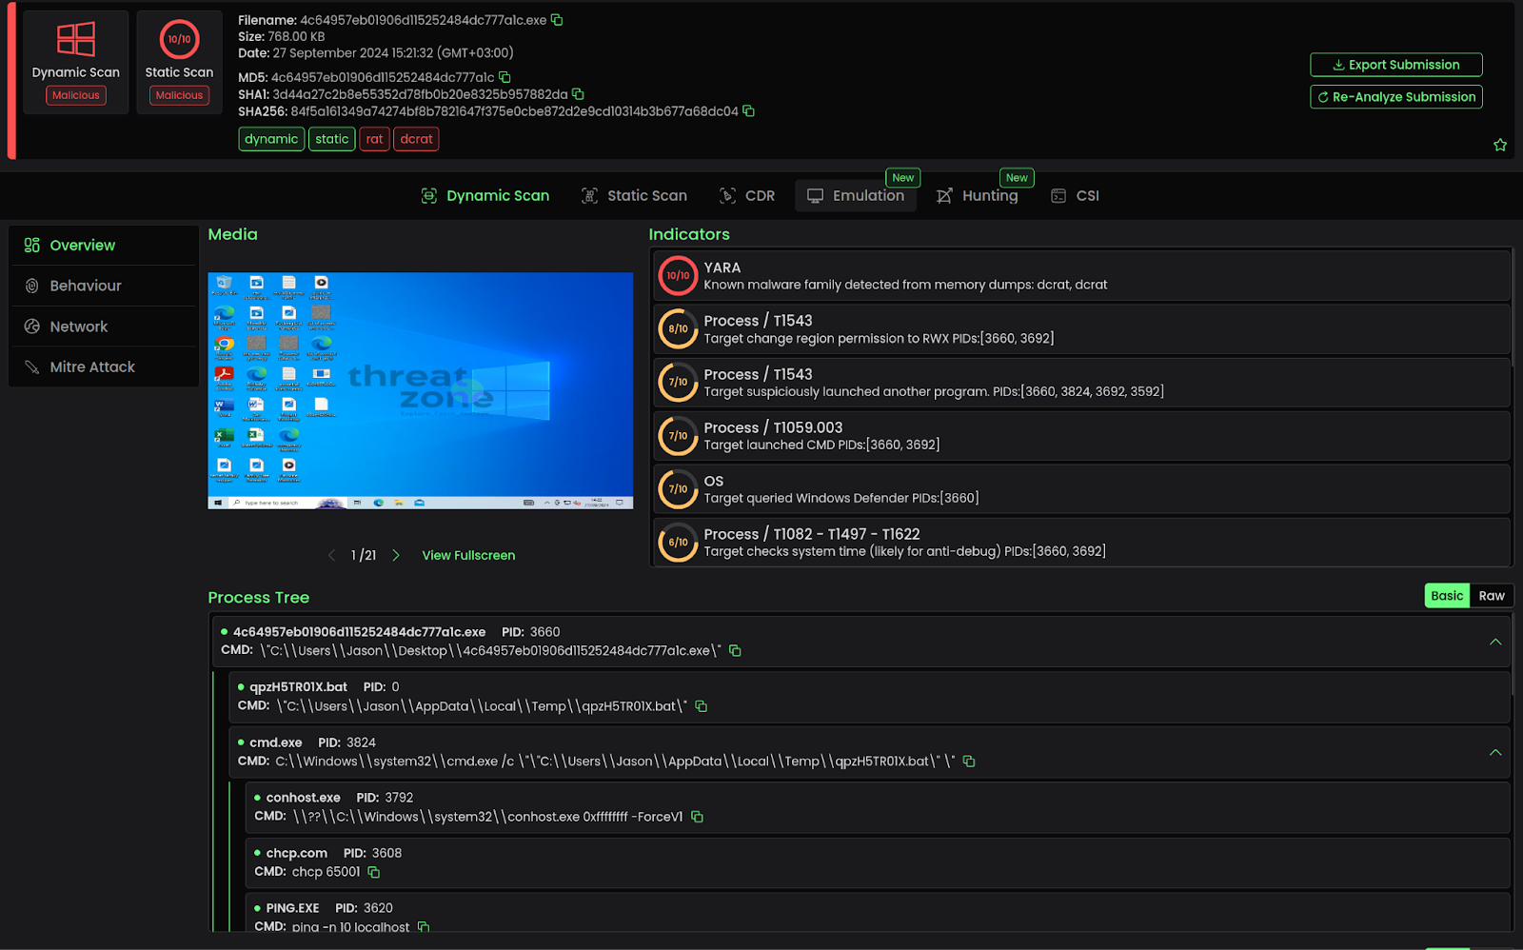Open the Static Scan tab
1523x950 pixels.
[635, 195]
